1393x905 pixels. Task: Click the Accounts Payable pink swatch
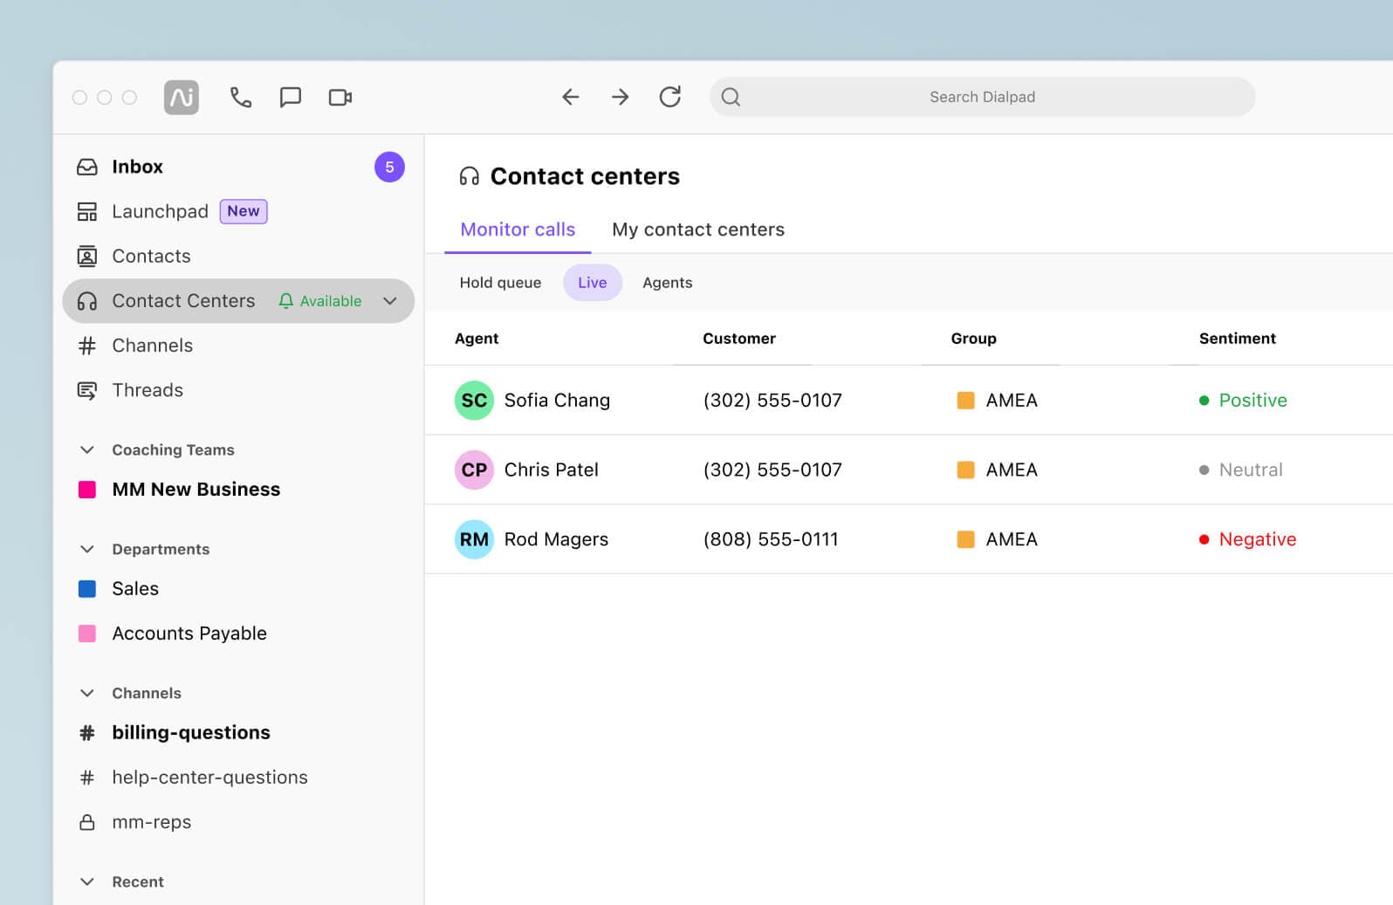coord(87,634)
